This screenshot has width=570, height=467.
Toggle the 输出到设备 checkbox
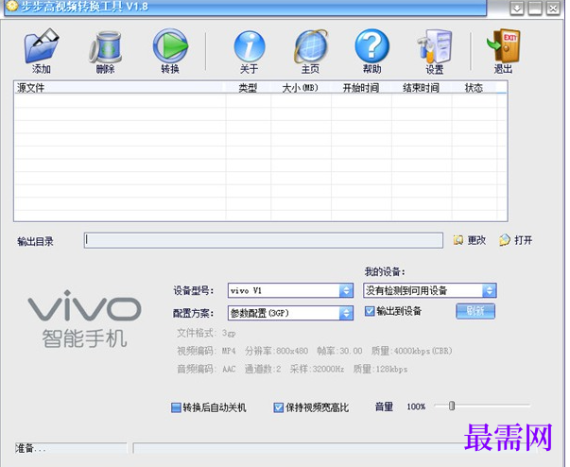point(370,311)
